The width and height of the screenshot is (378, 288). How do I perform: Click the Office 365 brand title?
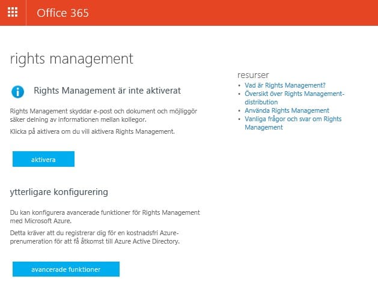62,13
